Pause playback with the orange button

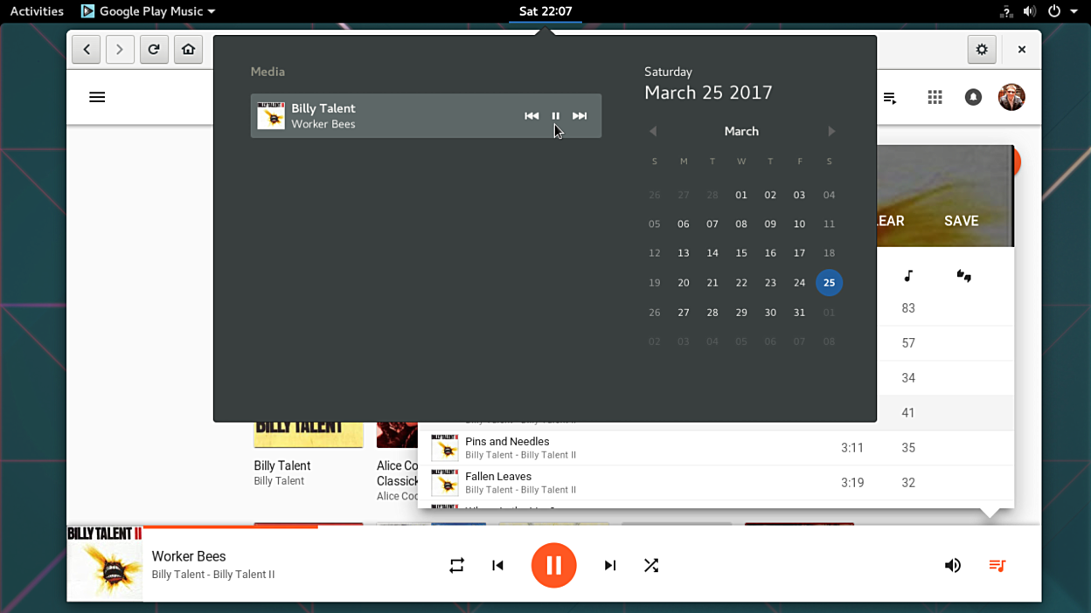(x=553, y=565)
